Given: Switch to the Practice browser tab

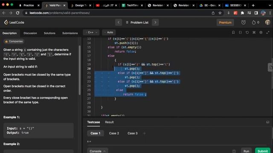Looking at the screenshot, I should tap(29, 6).
